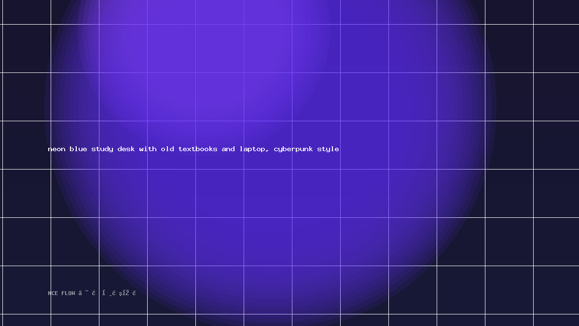
Task: Click the "NCE FLOW" footer label
Action: (x=62, y=293)
